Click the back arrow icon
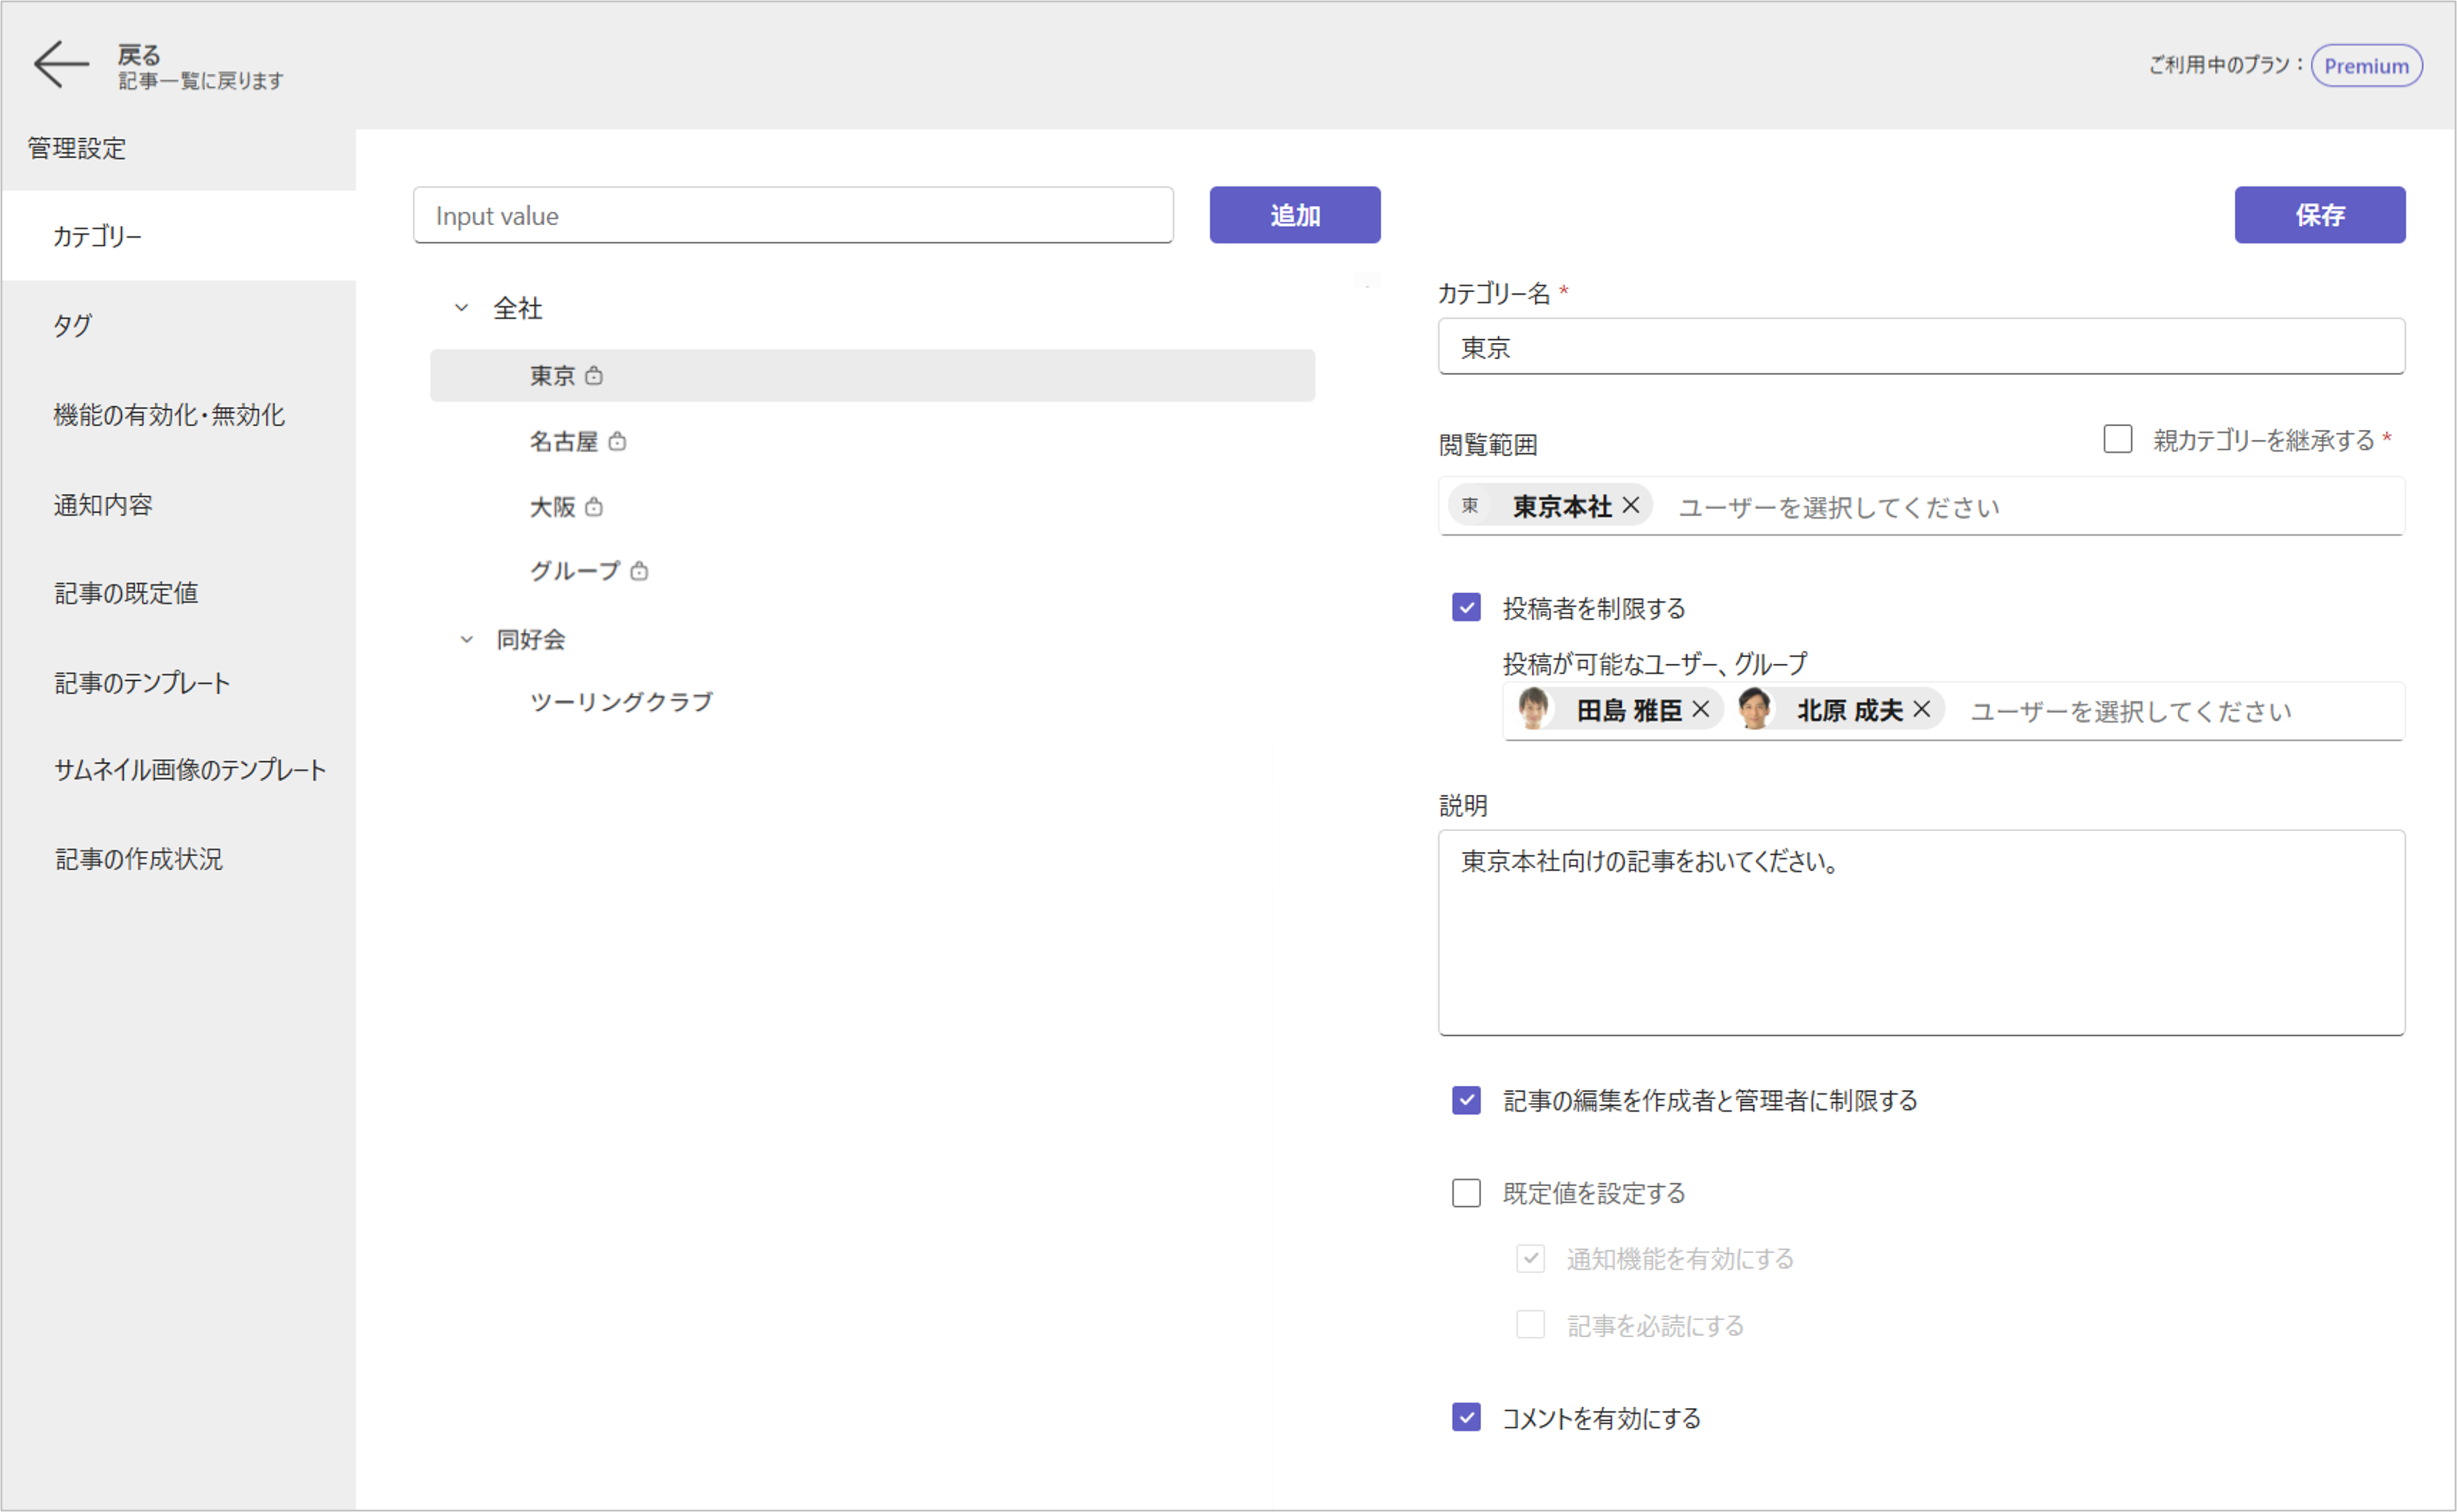This screenshot has height=1512, width=2457. click(60, 65)
